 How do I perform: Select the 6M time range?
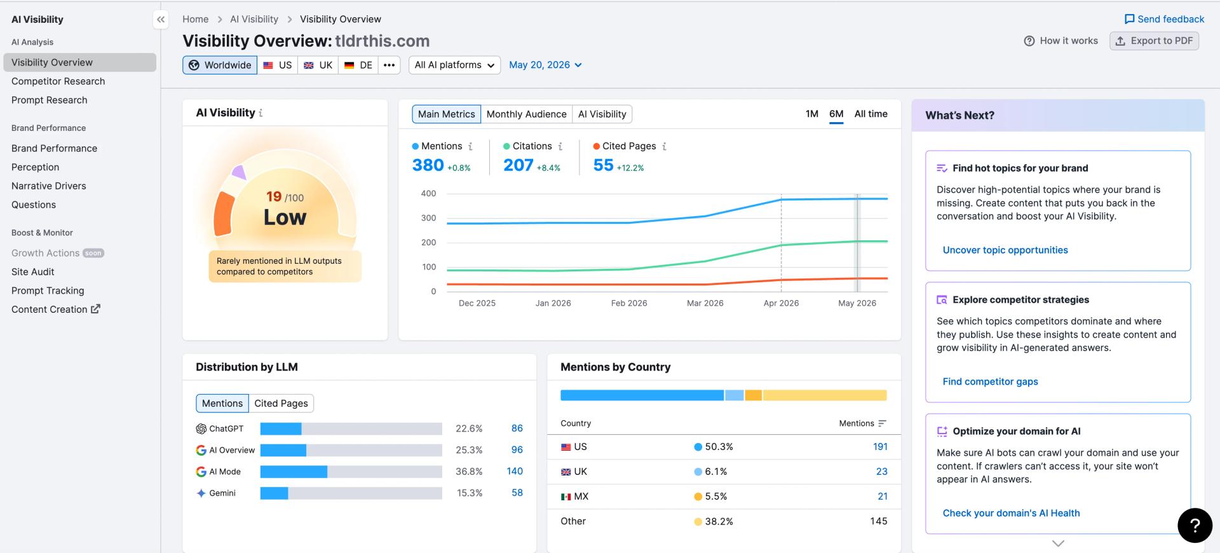click(836, 114)
